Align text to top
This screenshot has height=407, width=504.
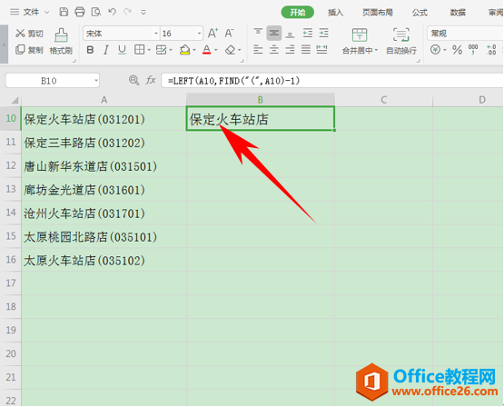258,33
